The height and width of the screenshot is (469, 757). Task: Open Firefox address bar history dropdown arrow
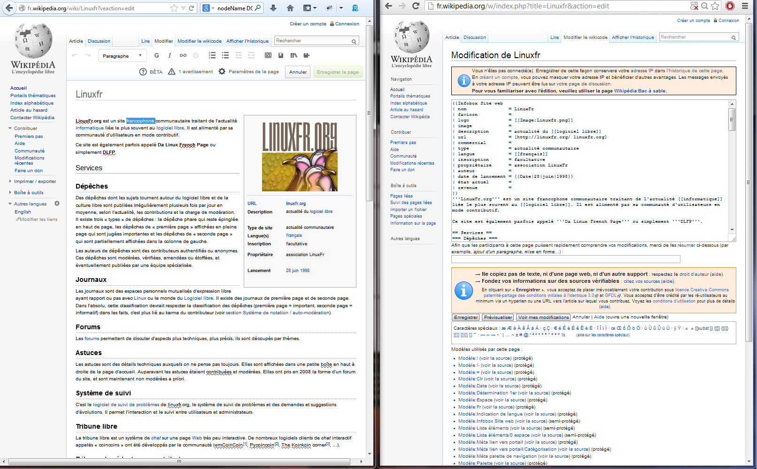click(x=183, y=8)
